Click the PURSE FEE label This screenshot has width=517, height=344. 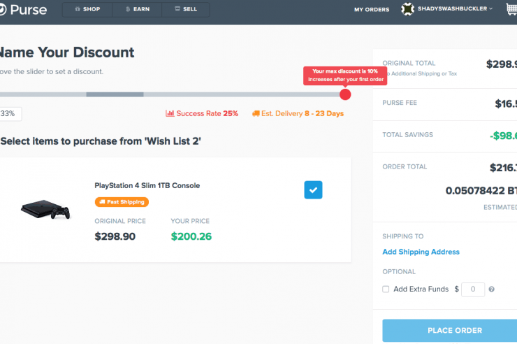click(x=400, y=103)
